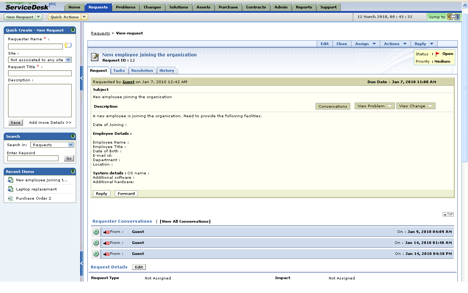Open requester lookup icon beside Requester Name
The height and width of the screenshot is (293, 468).
[x=68, y=45]
